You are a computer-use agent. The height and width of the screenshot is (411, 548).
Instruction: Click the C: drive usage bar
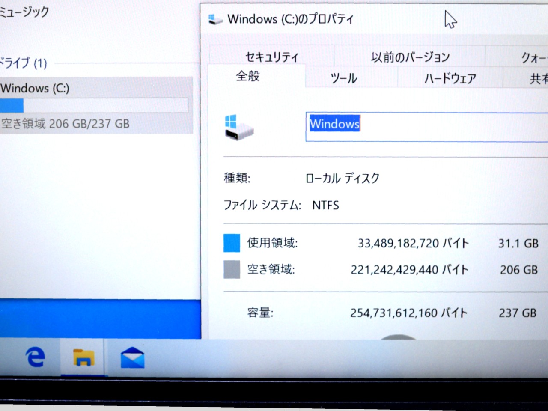94,105
